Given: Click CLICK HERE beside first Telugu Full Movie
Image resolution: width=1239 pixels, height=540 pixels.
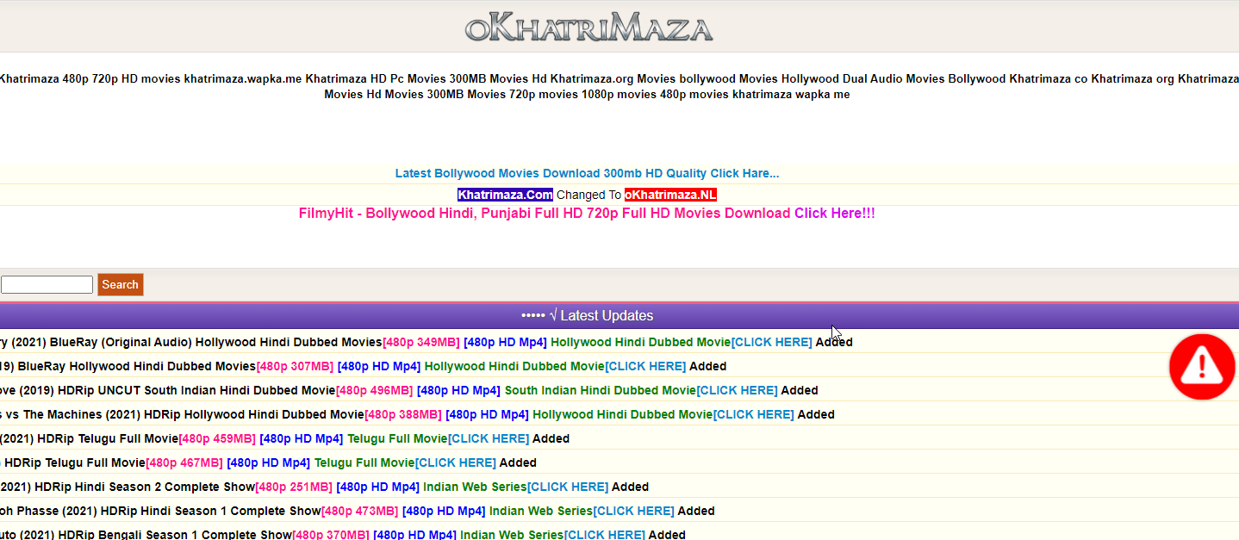Looking at the screenshot, I should (489, 438).
